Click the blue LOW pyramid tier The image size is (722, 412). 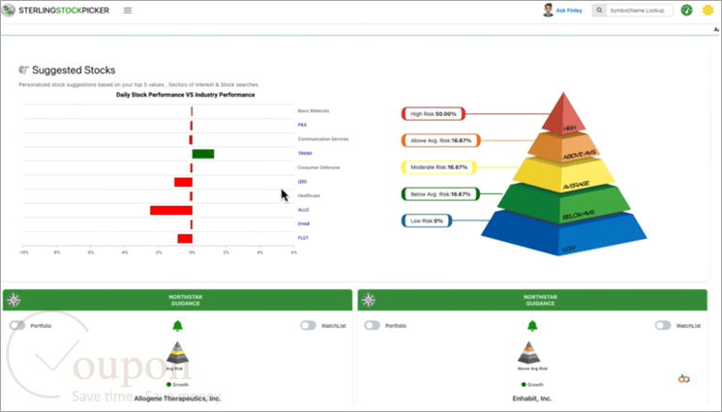[x=563, y=235]
